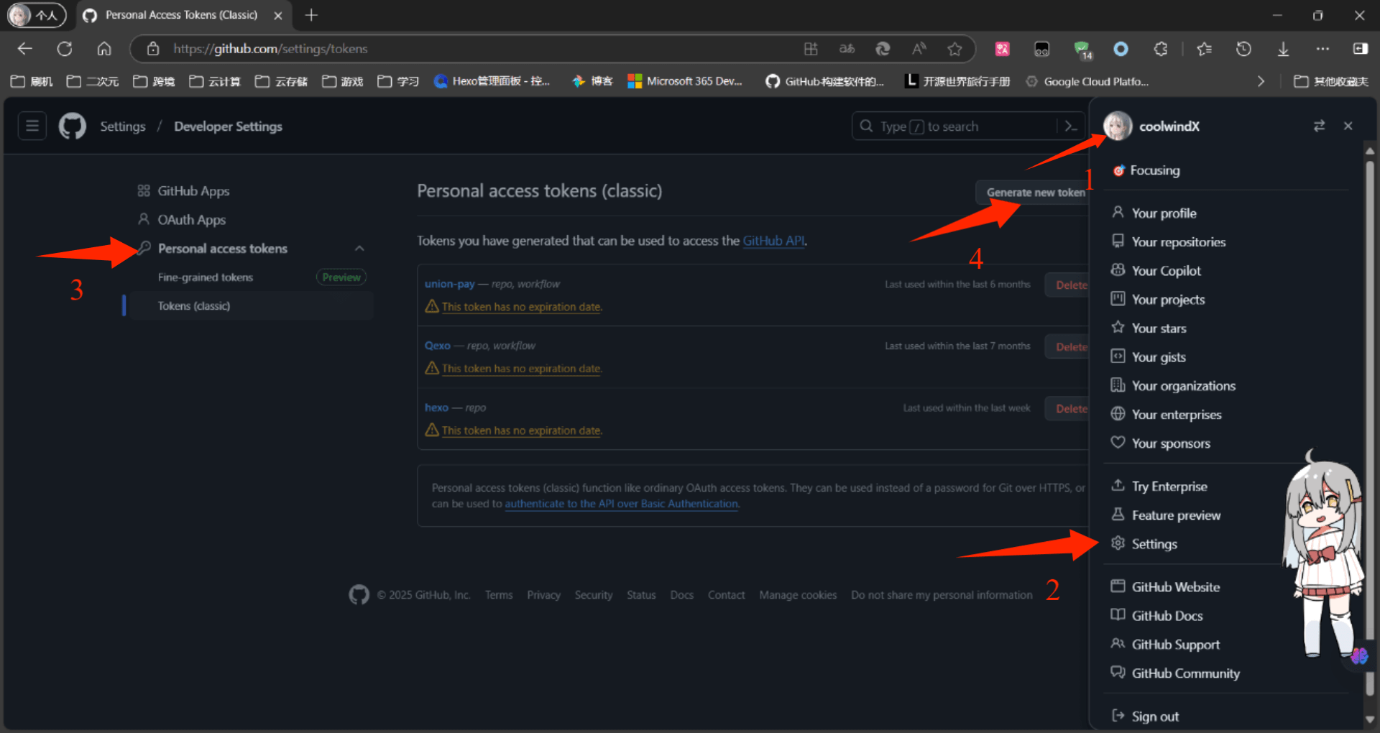Click the coolwindX avatar in the user panel
Image resolution: width=1380 pixels, height=733 pixels.
pos(1118,126)
